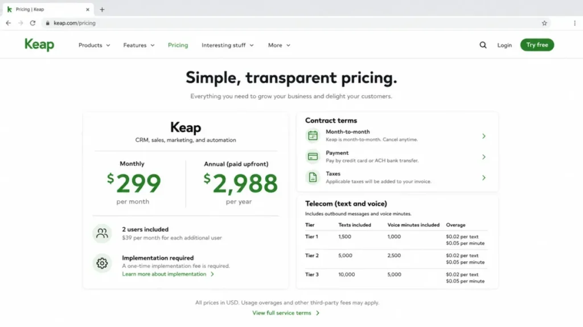Image resolution: width=583 pixels, height=327 pixels.
Task: Click 'Telecom (text and voice)' heading
Action: (x=346, y=204)
